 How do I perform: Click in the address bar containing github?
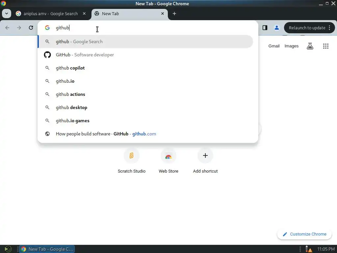coord(148,28)
